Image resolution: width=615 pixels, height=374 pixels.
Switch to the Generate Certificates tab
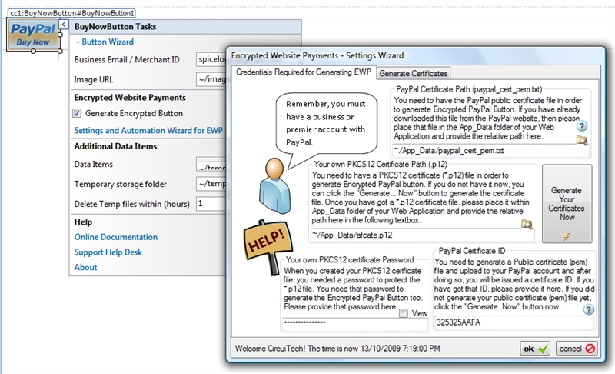(414, 73)
